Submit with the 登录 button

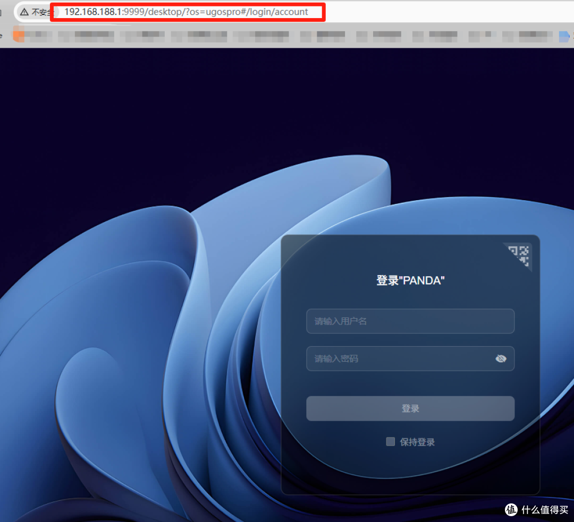410,408
